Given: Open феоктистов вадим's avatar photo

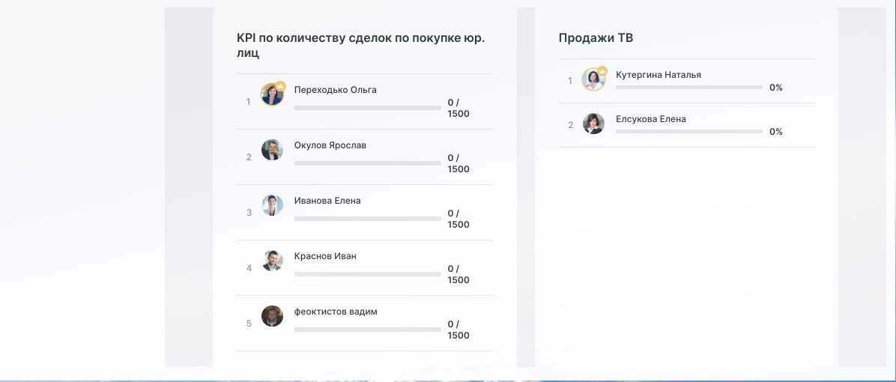Looking at the screenshot, I should coord(272,316).
